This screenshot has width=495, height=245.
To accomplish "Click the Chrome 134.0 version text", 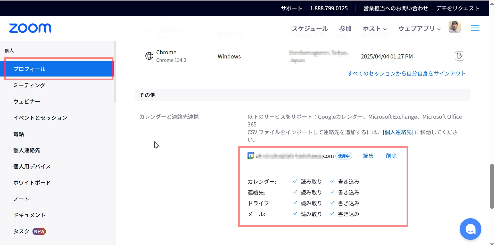I will 171,60.
